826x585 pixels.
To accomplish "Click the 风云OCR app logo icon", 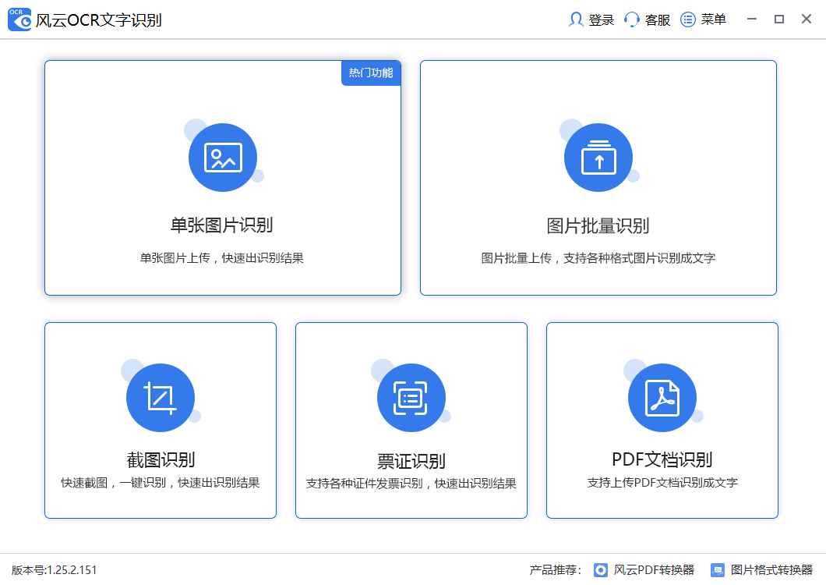I will point(19,19).
